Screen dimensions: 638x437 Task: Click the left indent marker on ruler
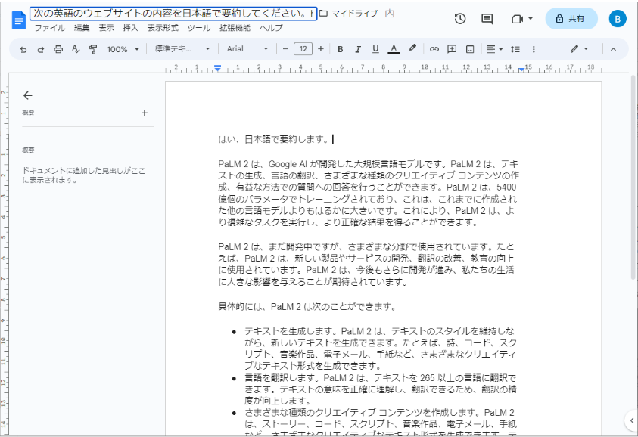point(218,68)
